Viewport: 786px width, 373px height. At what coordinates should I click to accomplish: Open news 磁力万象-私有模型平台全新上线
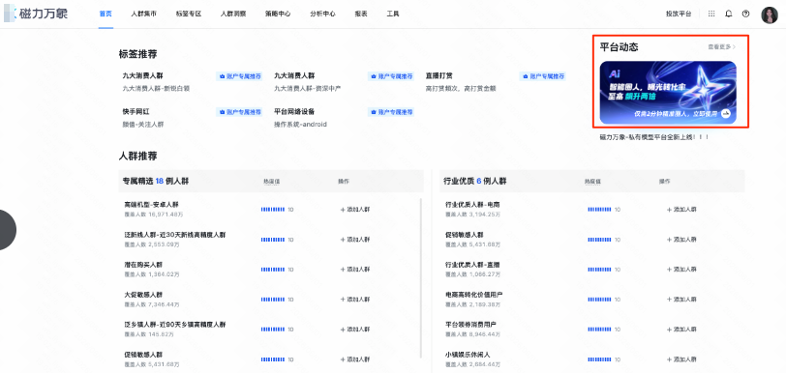(654, 136)
